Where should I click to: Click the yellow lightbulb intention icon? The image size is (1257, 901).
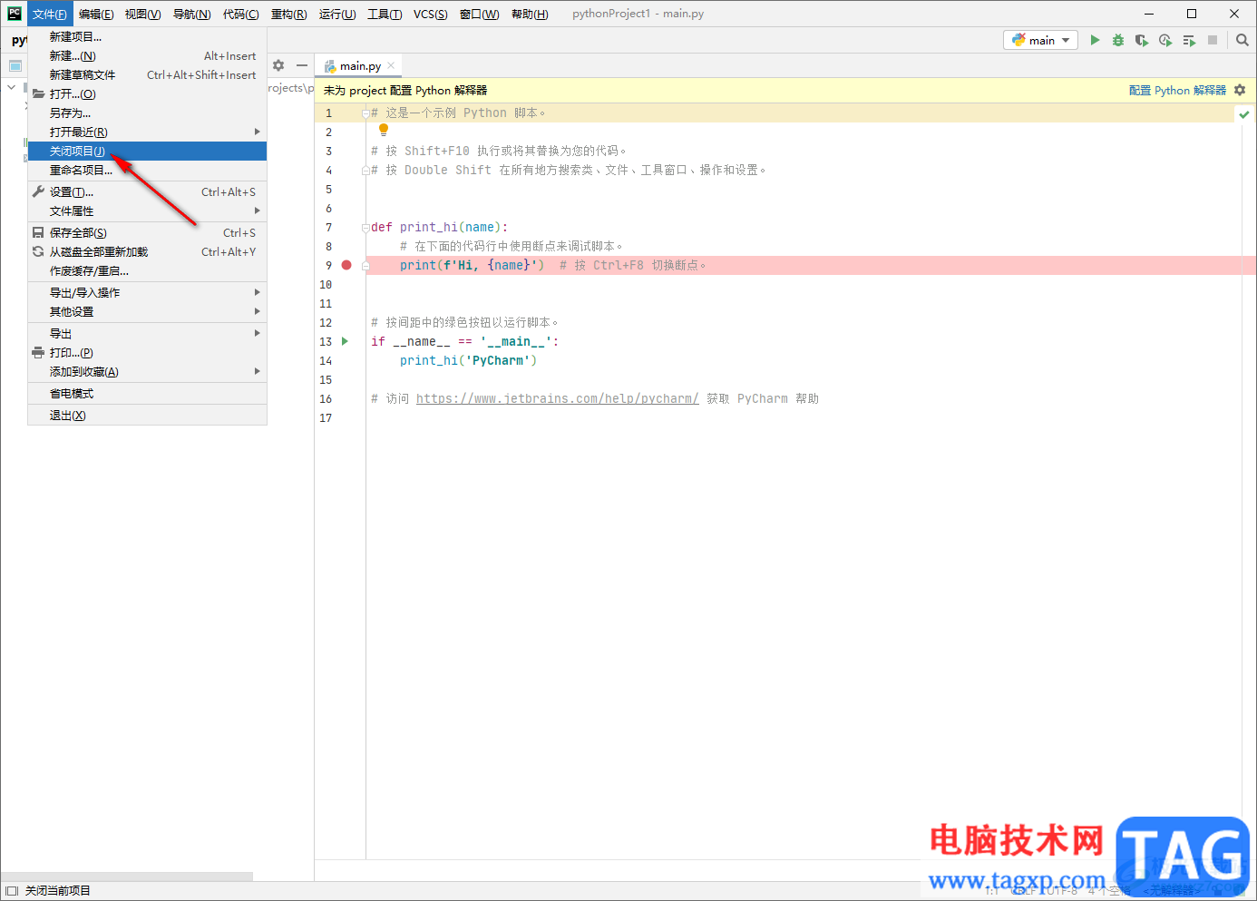pos(384,131)
